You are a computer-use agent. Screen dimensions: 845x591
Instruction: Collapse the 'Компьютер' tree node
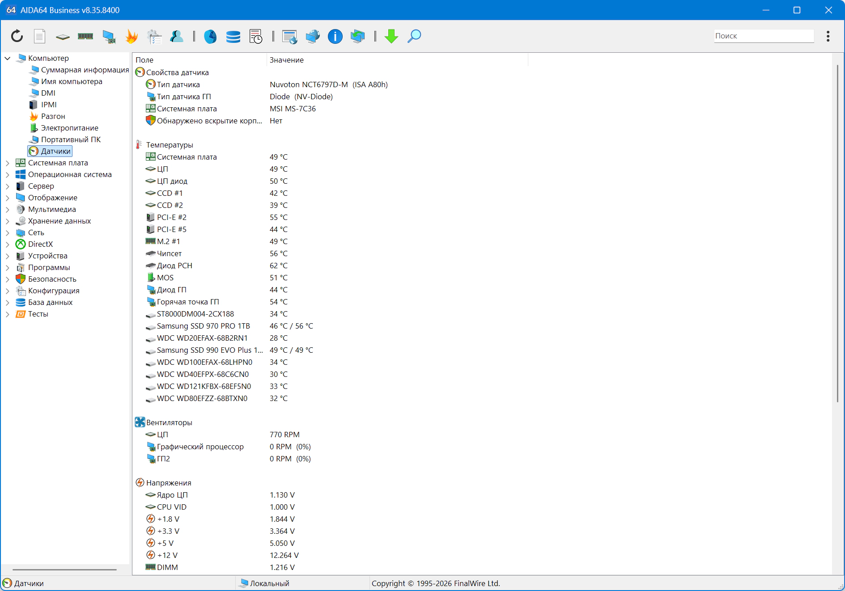point(8,58)
